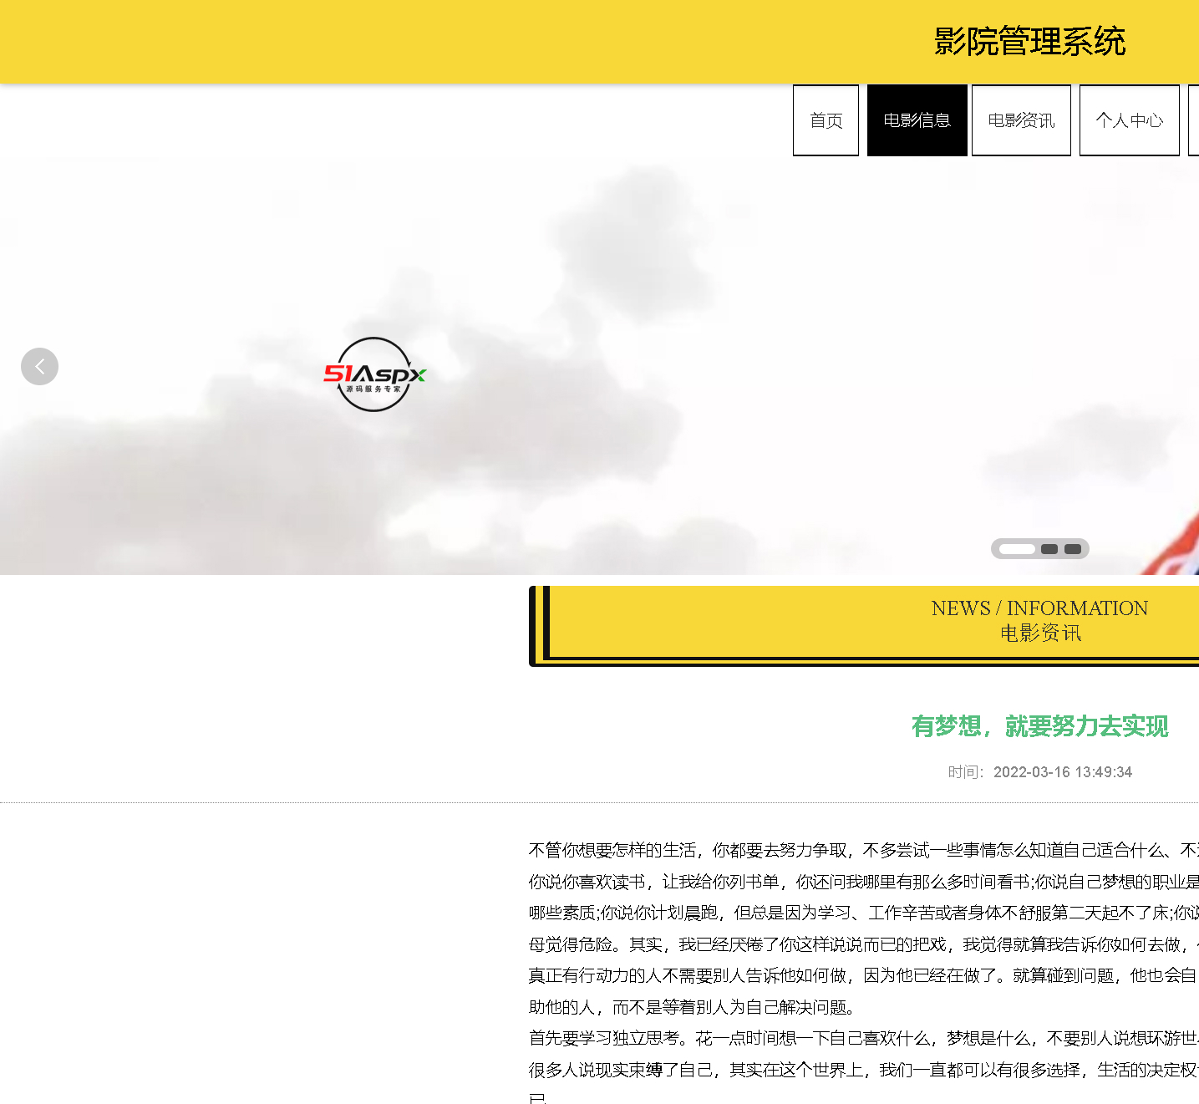The height and width of the screenshot is (1104, 1199).
Task: Click the line starting 助他的人
Action: (693, 1007)
